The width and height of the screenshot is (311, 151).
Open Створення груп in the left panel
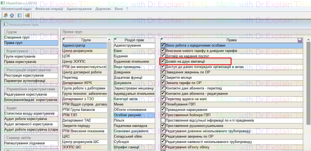point(17,37)
